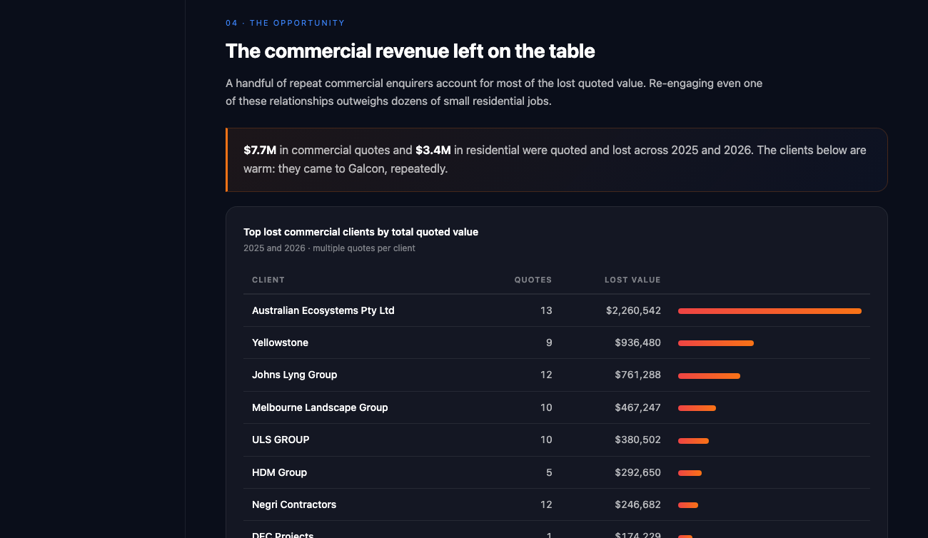Image resolution: width=928 pixels, height=538 pixels.
Task: Click lost value $761,288
Action: click(x=637, y=375)
